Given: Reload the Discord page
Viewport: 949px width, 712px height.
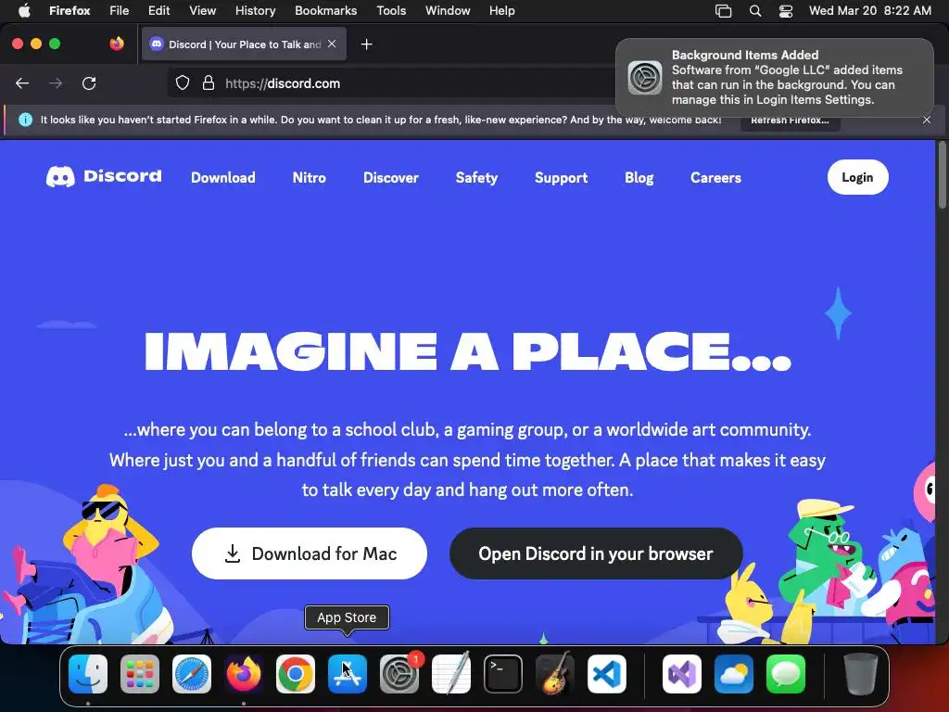Looking at the screenshot, I should 89,83.
